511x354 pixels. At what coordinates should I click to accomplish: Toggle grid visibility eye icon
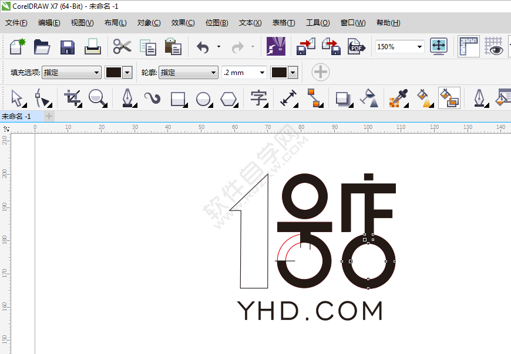point(493,46)
